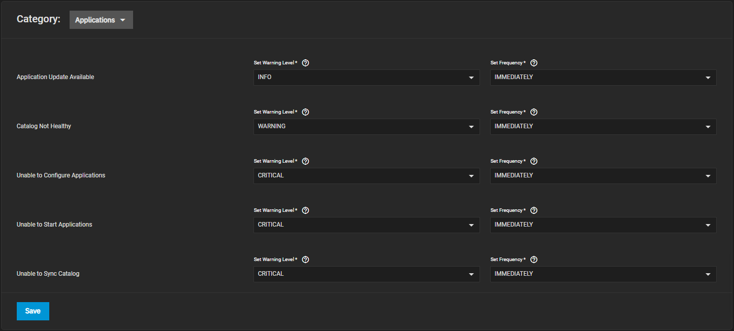
Task: Click help icon for Application Update Available frequency
Action: pos(534,63)
